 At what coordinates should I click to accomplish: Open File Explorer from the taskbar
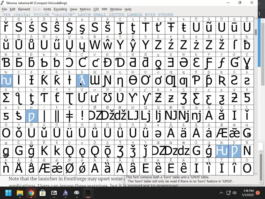pos(20,193)
